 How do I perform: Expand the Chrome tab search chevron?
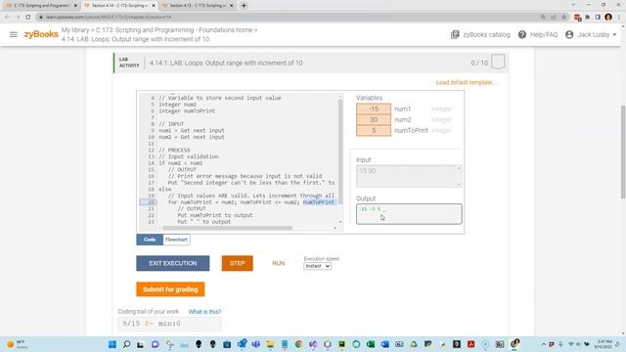573,5
